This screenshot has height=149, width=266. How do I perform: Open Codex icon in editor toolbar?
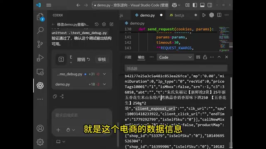pyautogui.click(x=212, y=15)
